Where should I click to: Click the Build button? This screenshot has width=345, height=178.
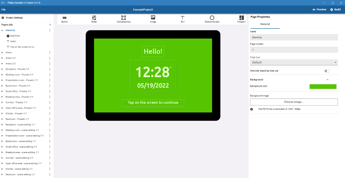[335, 9]
